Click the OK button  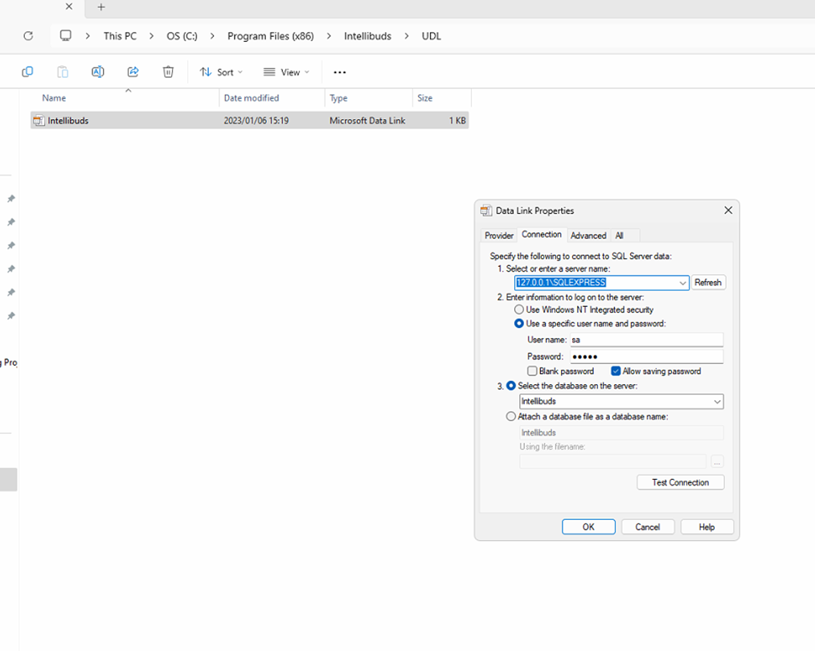(588, 526)
